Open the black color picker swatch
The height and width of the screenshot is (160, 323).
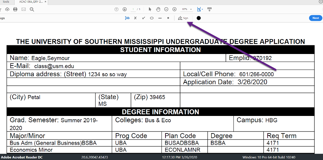[x=199, y=18]
